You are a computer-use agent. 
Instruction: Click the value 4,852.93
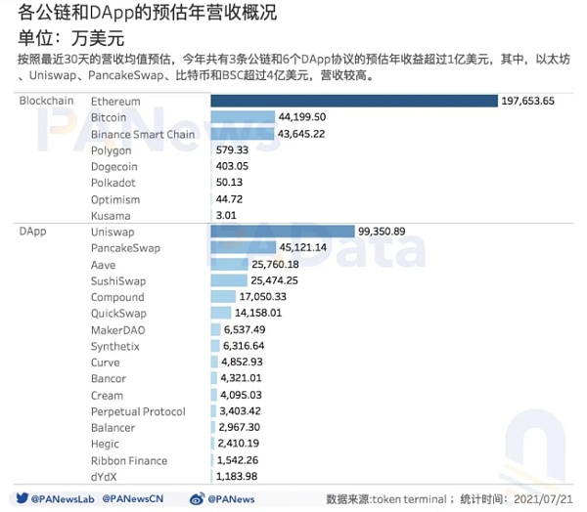242,362
